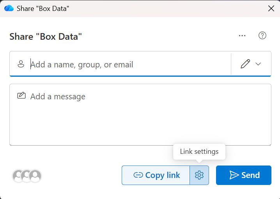Click the pencil edit permission icon

pos(245,64)
